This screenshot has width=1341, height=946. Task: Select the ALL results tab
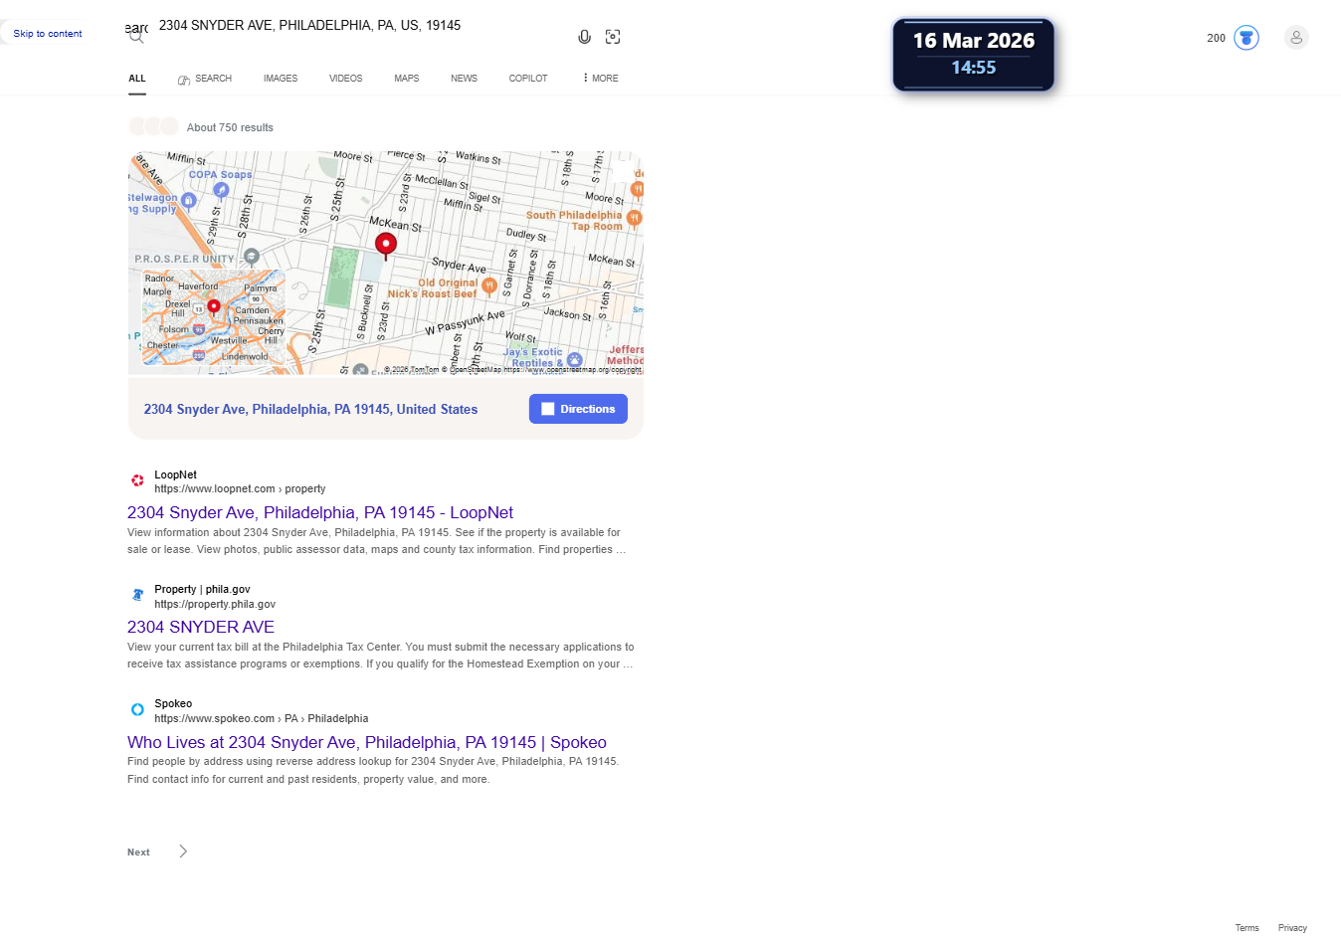coord(137,79)
